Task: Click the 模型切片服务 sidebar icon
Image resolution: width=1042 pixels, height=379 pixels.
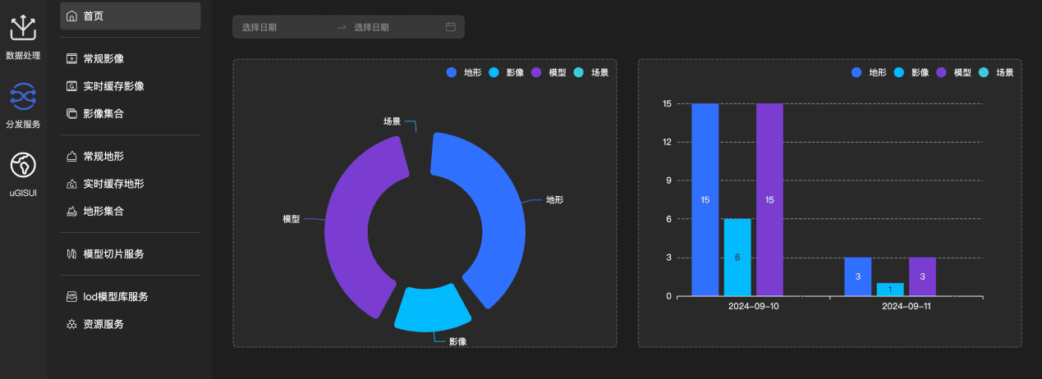Action: [71, 254]
